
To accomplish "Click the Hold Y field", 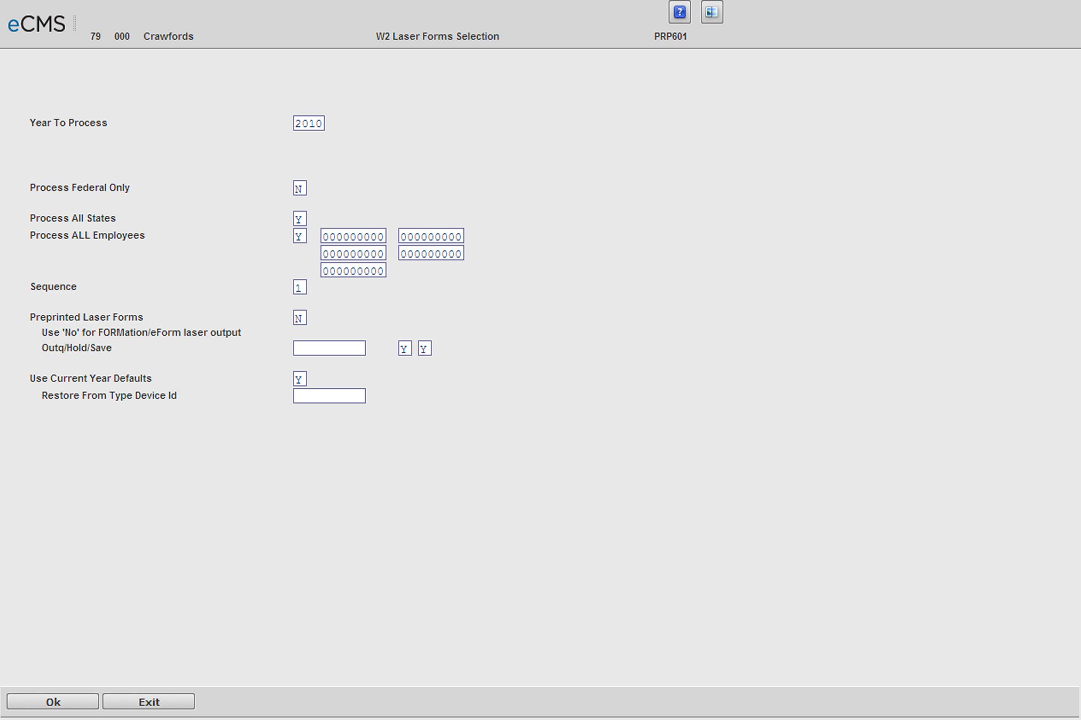I will [405, 349].
